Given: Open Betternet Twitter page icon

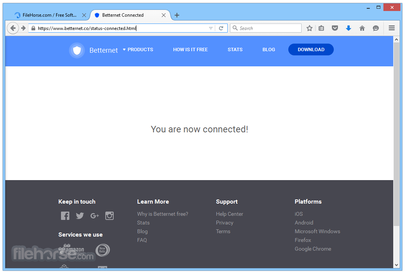Looking at the screenshot, I should pos(80,216).
